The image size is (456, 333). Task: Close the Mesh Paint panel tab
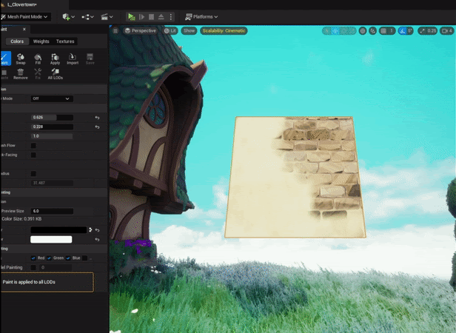[24, 29]
